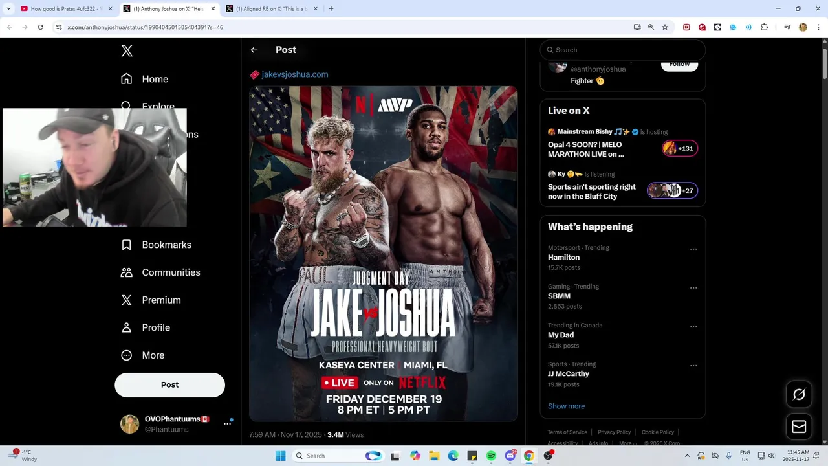Click the blue sound-waves extension icon
Screen dimensions: 828x466
[748, 27]
